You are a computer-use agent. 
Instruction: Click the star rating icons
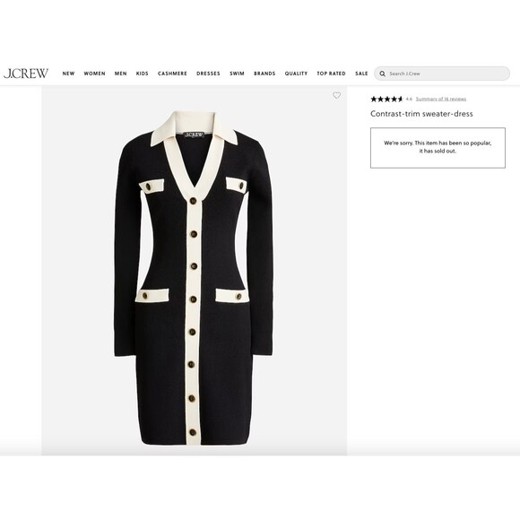[x=386, y=99]
